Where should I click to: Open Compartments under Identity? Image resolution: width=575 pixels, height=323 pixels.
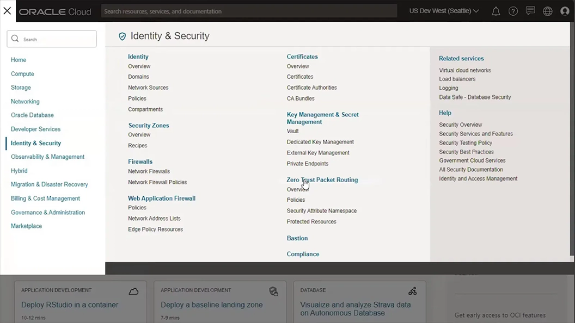[145, 109]
